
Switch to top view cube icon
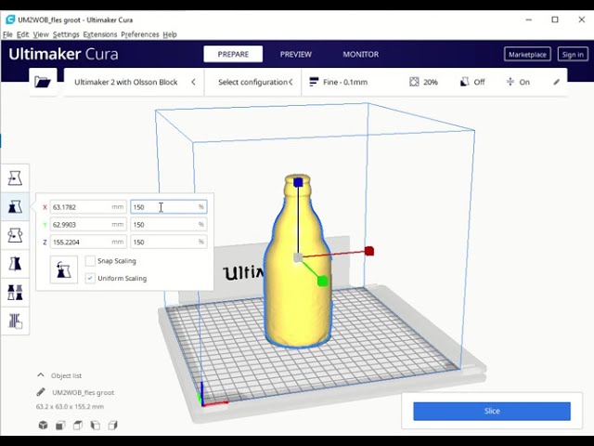click(x=78, y=426)
